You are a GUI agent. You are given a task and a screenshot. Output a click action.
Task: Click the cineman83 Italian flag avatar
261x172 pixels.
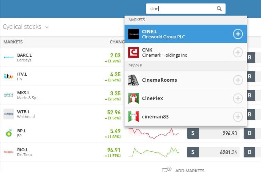(x=133, y=117)
